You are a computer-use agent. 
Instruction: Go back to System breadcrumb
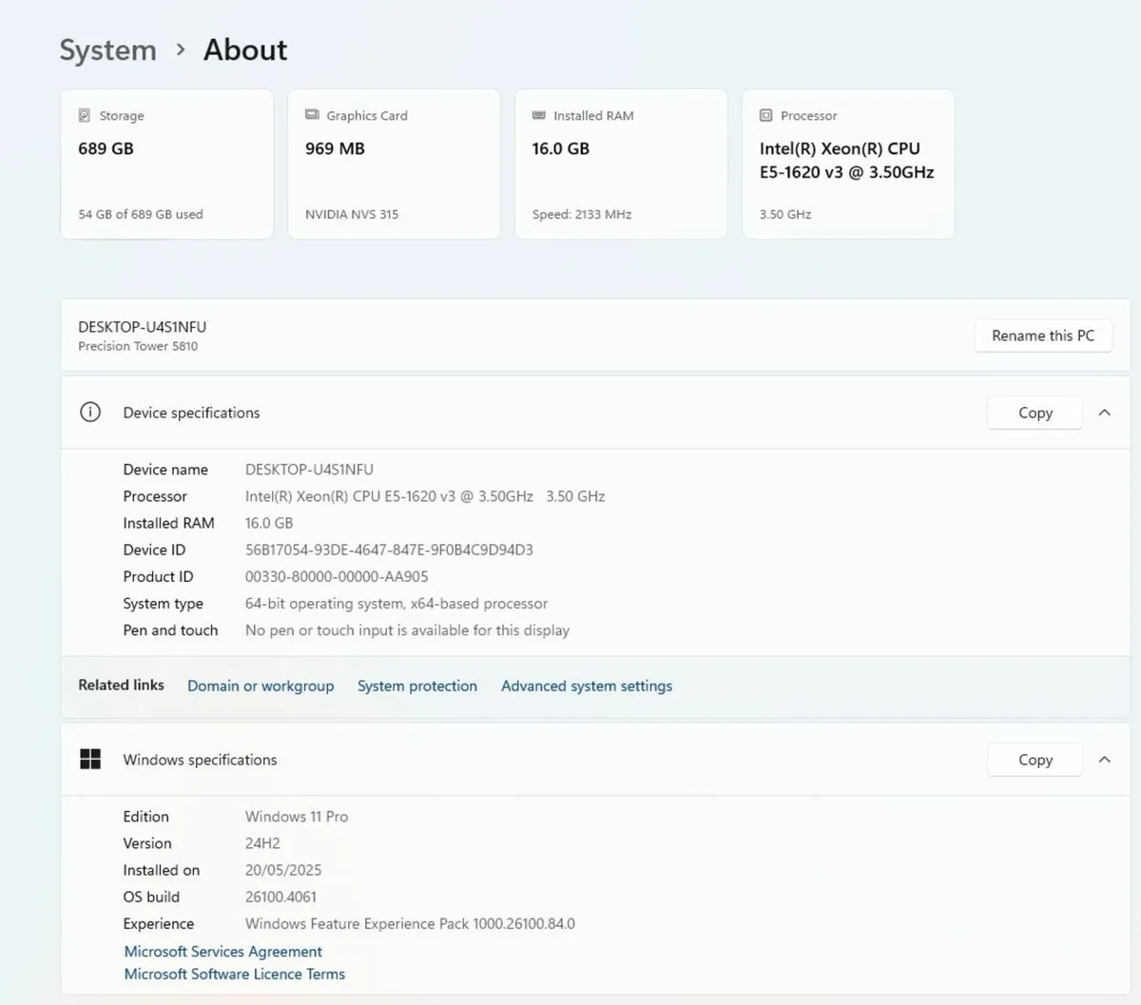[x=107, y=49]
